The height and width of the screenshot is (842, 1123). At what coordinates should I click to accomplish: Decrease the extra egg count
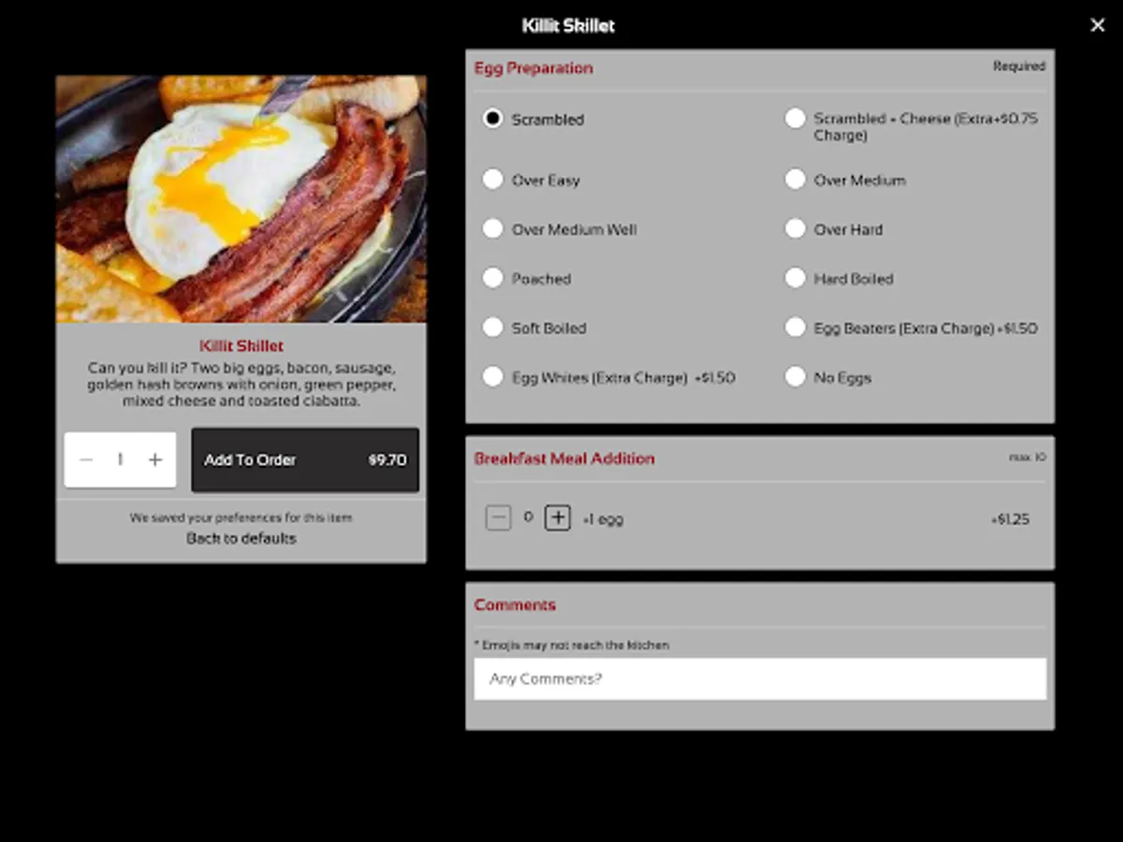(498, 517)
